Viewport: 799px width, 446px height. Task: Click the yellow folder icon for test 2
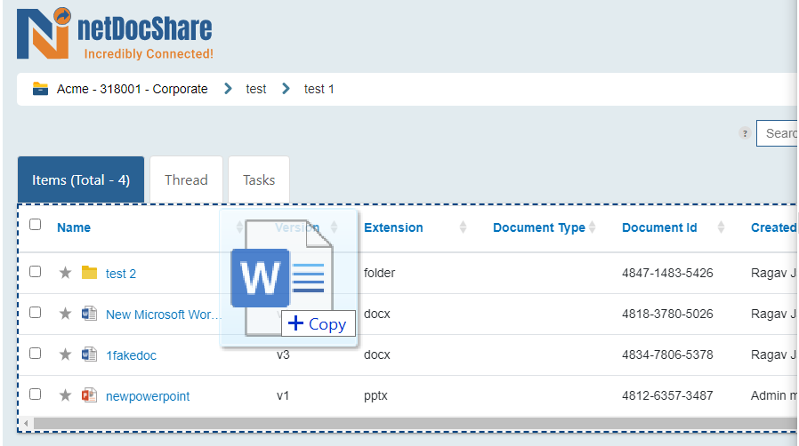click(x=89, y=273)
